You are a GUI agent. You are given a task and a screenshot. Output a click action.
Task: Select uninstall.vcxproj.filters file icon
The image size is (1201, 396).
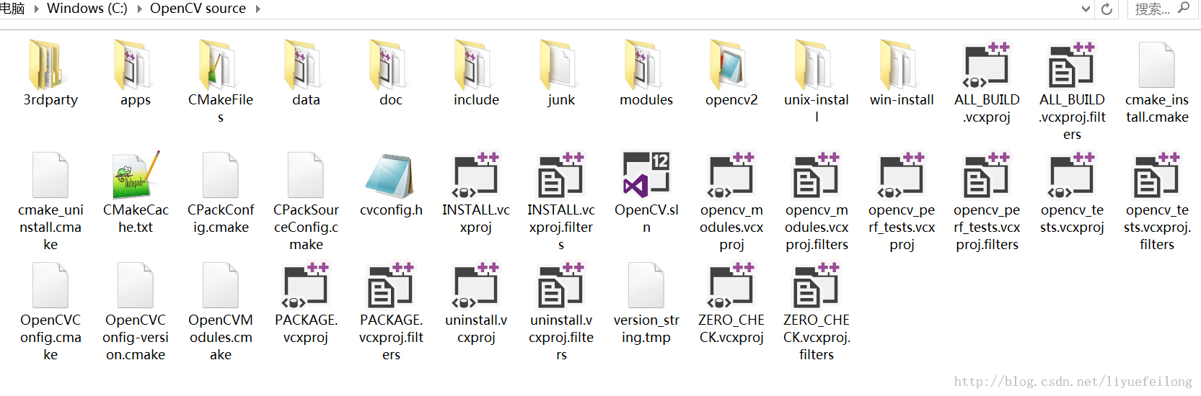pos(561,285)
